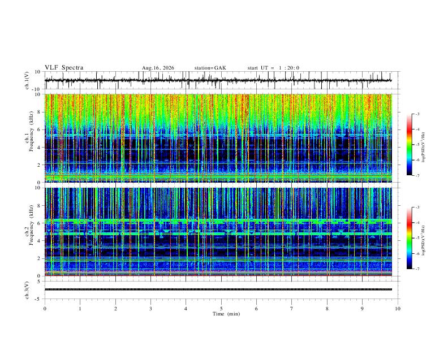The width and height of the screenshot is (448, 346).
Task: Click the start UT time label
Action: (273, 68)
